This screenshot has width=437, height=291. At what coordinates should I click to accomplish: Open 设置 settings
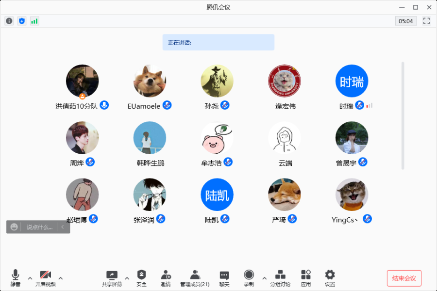pyautogui.click(x=330, y=278)
